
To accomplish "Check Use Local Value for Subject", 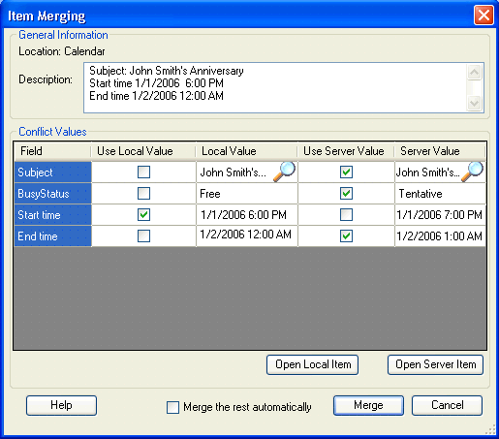I will [143, 172].
